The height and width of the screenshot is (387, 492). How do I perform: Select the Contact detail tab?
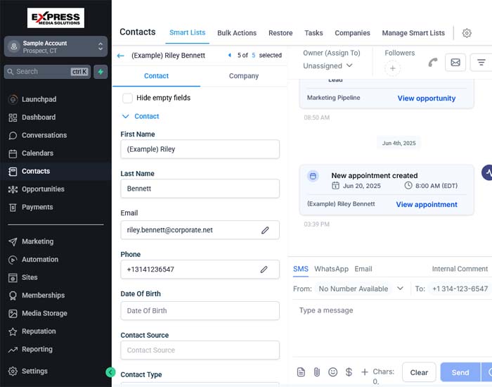pos(156,76)
